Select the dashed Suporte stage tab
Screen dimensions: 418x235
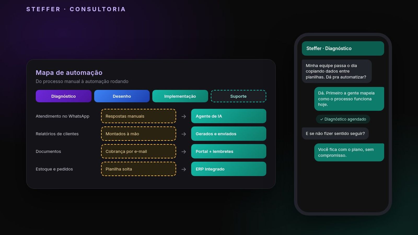(238, 96)
